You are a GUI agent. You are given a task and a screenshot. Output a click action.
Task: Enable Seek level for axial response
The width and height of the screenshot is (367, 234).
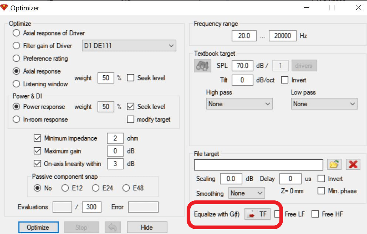(130, 78)
